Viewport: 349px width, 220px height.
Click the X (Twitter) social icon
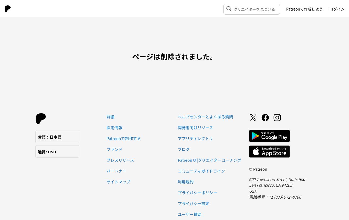coord(253,118)
